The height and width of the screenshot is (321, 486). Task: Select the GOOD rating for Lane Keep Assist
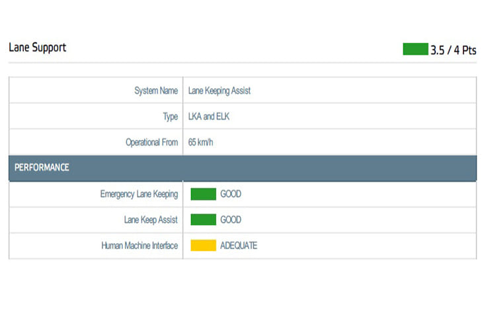(231, 220)
